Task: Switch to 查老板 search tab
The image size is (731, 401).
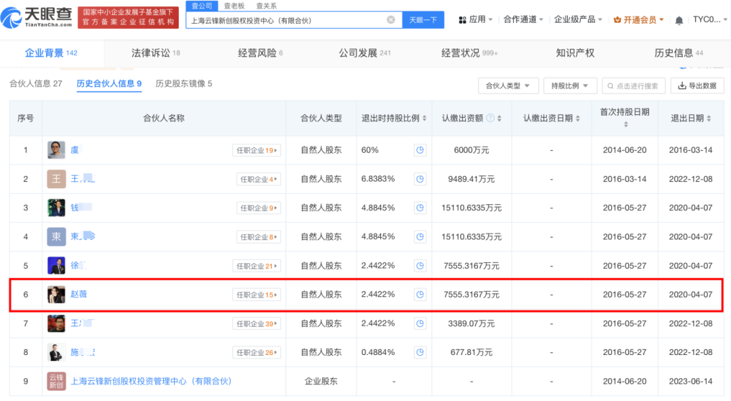Action: (x=234, y=5)
